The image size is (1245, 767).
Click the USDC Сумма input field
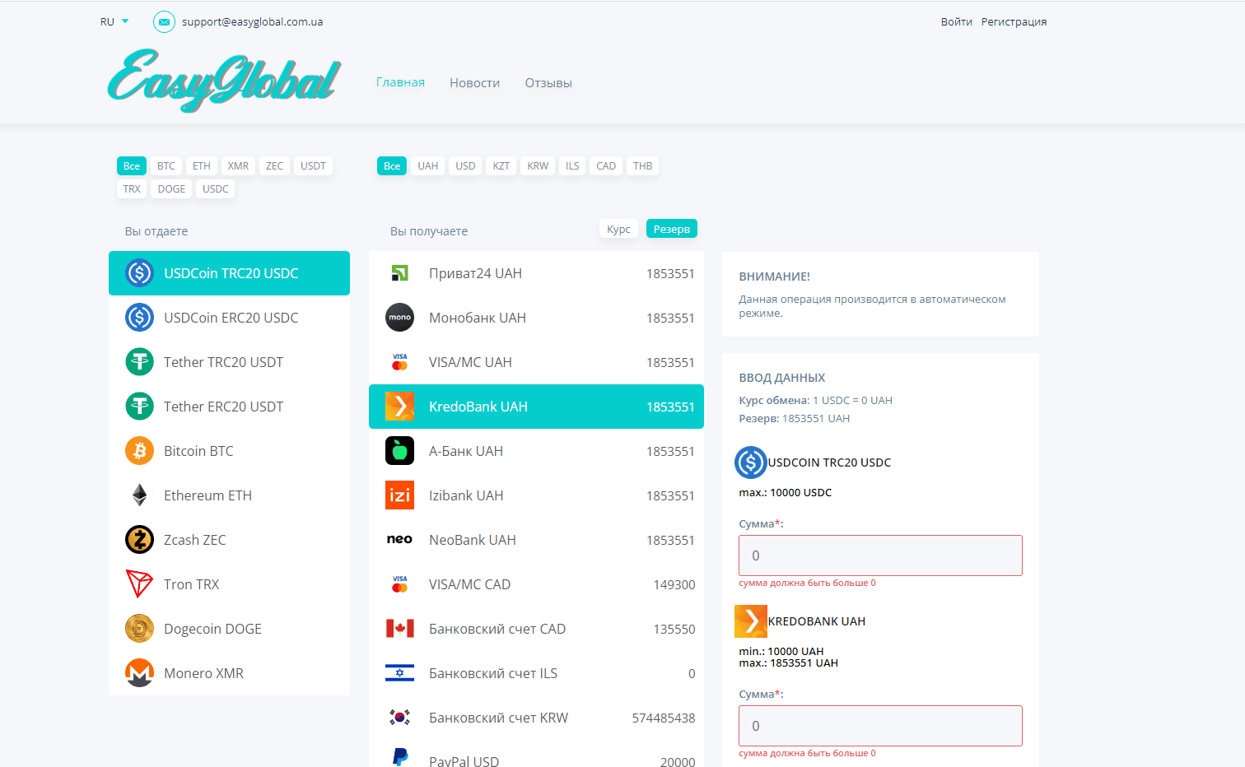pos(880,555)
